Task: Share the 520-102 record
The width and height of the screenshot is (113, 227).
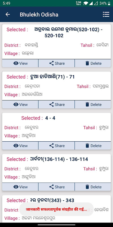Action: [56, 63]
